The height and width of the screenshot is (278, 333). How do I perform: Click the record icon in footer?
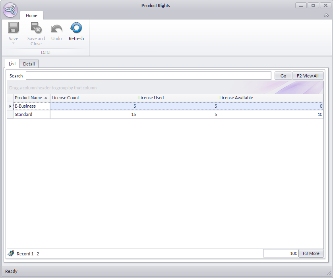click(x=11, y=253)
